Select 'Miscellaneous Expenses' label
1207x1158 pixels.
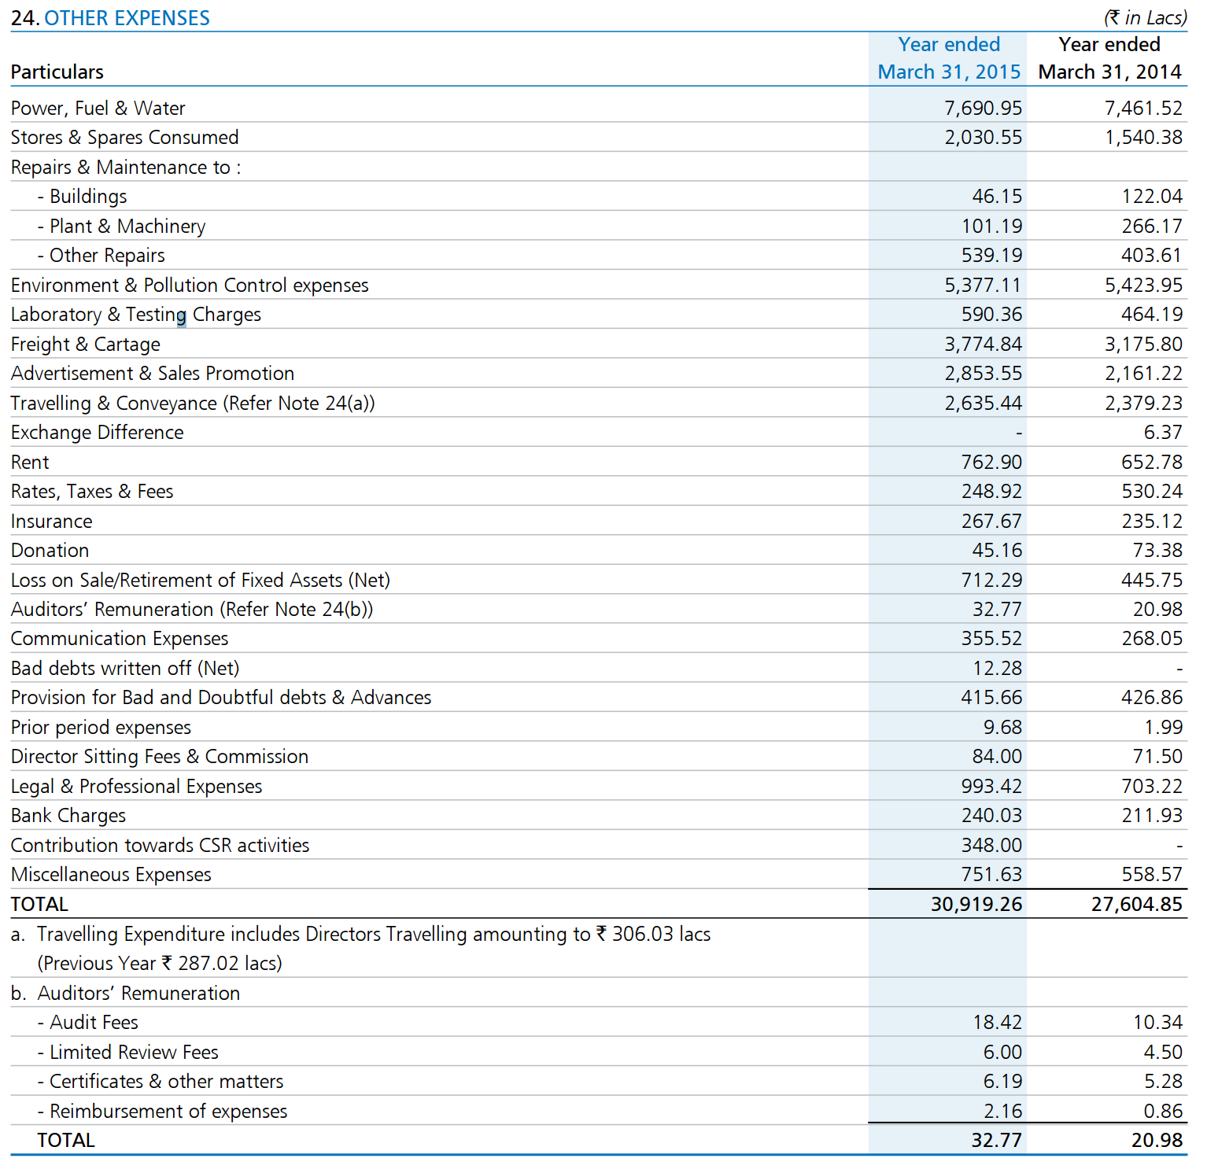pos(111,874)
